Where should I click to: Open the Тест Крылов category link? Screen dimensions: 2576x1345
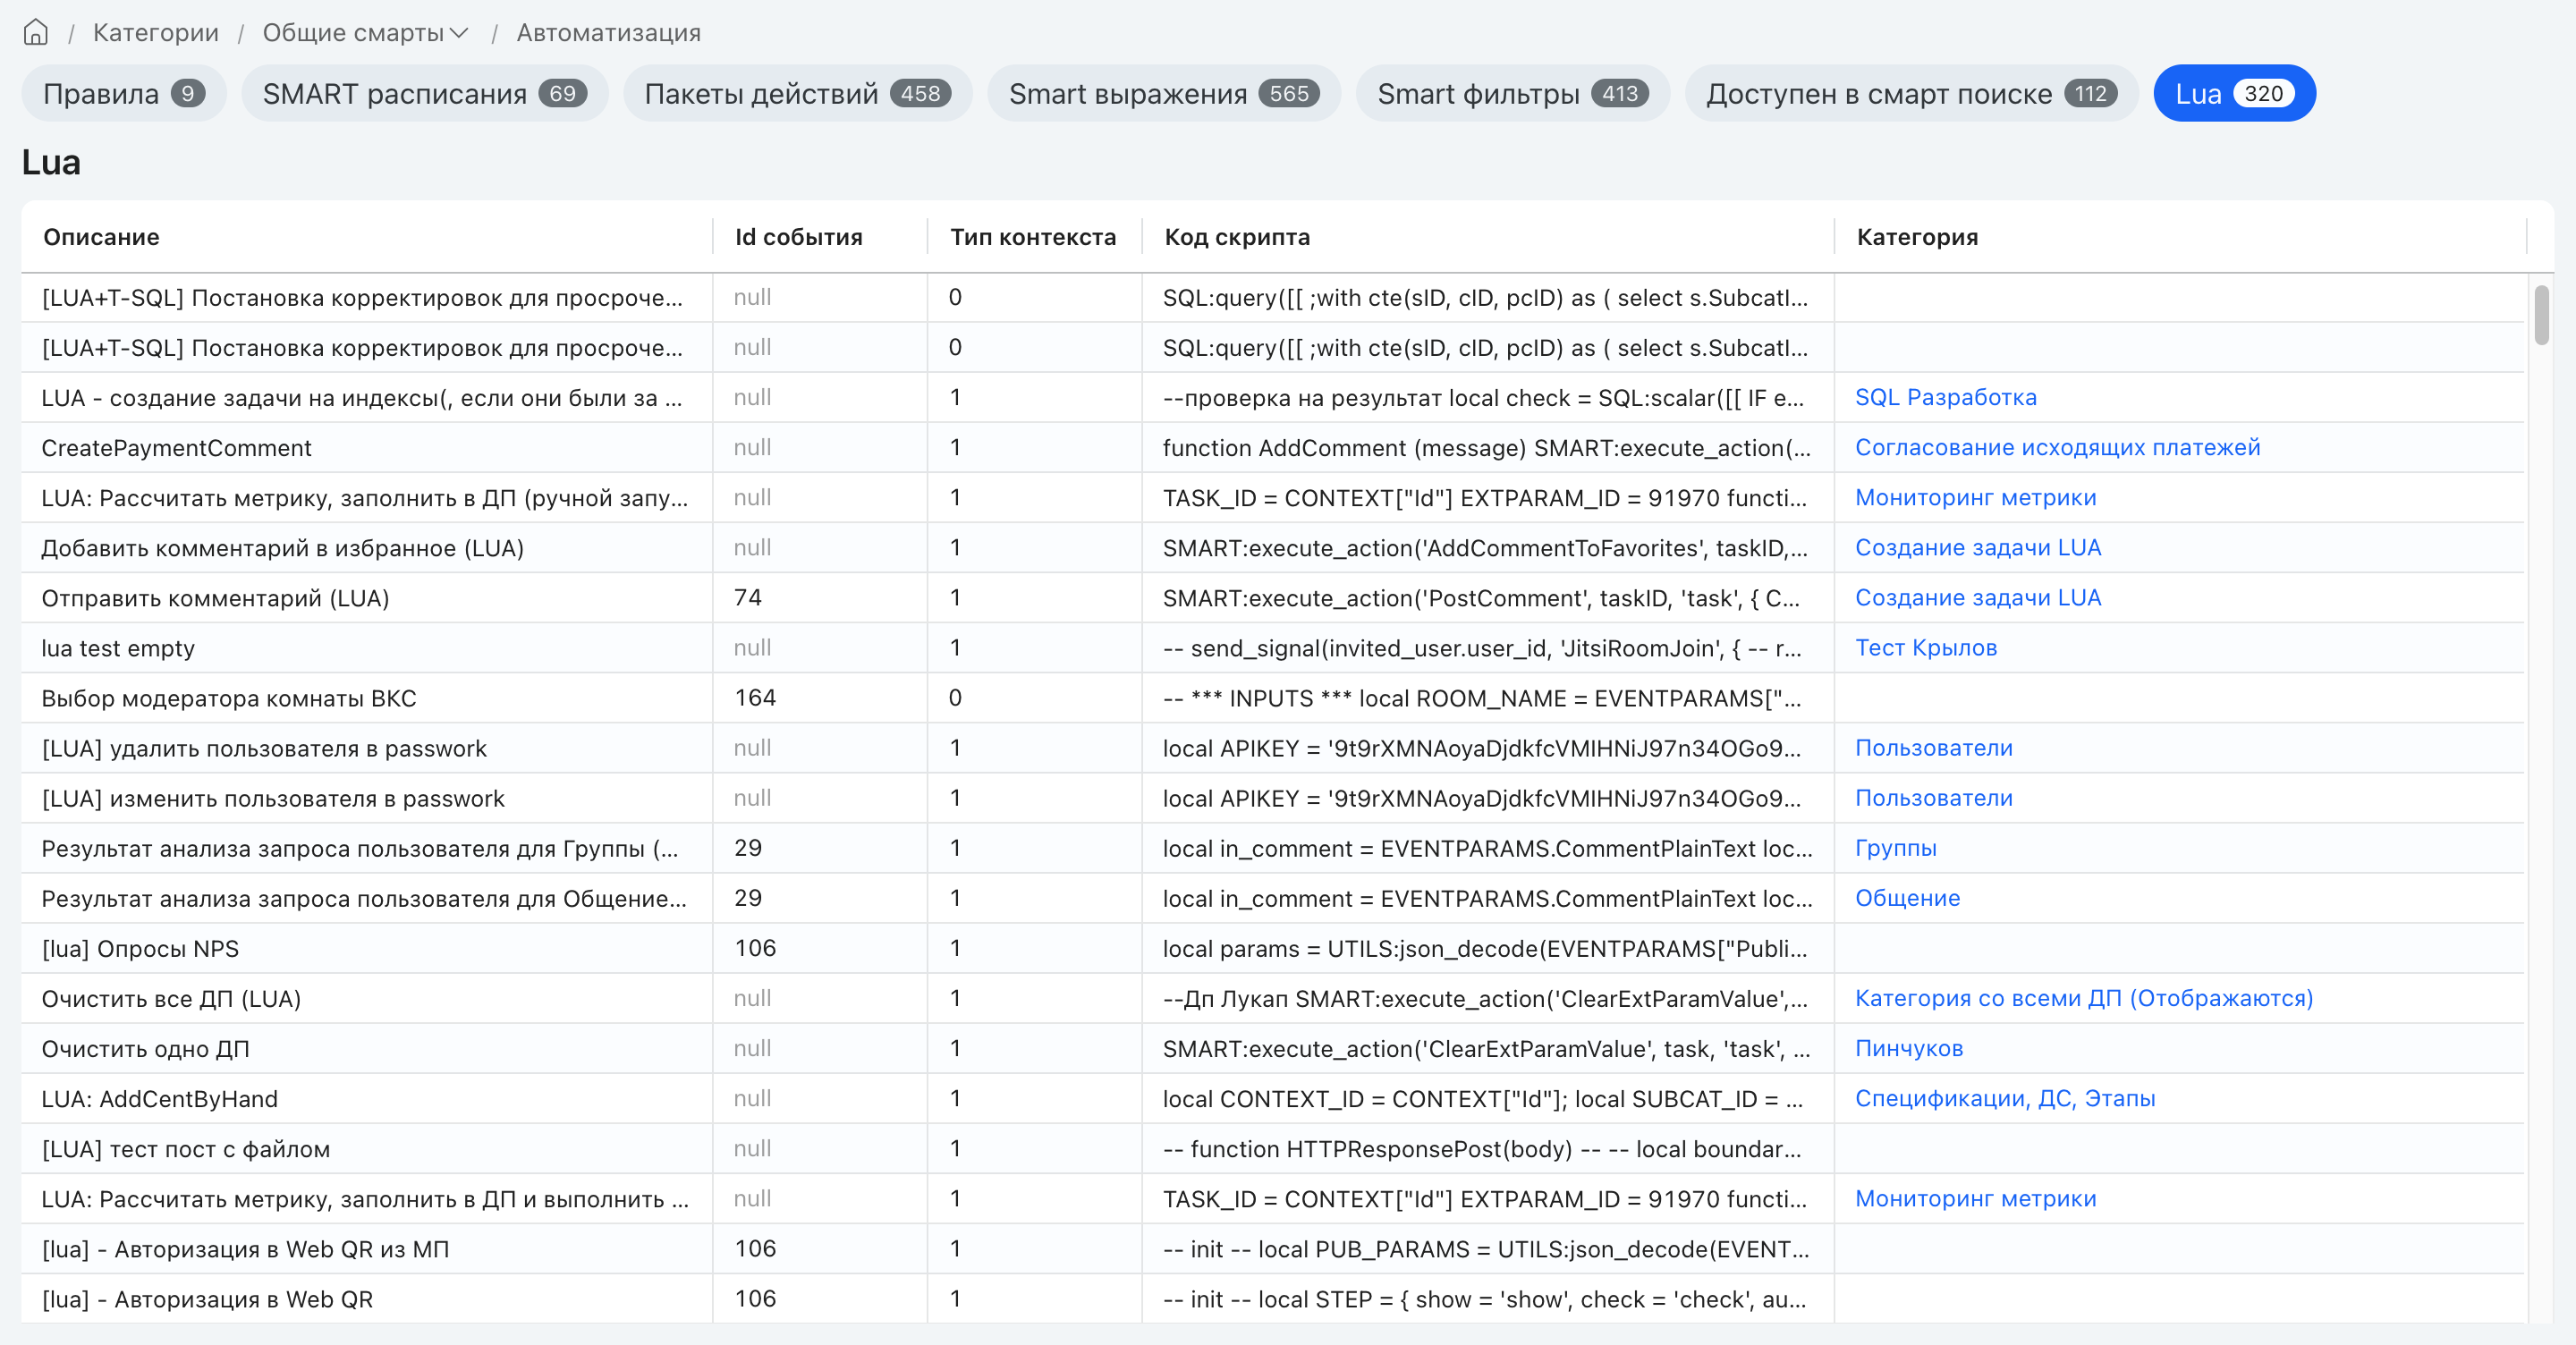pyautogui.click(x=1926, y=648)
